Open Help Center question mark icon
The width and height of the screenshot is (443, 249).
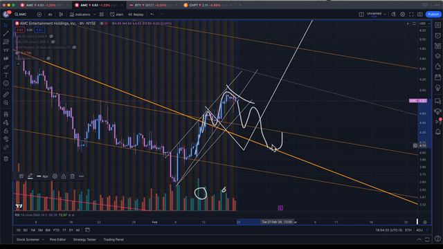pos(438,239)
